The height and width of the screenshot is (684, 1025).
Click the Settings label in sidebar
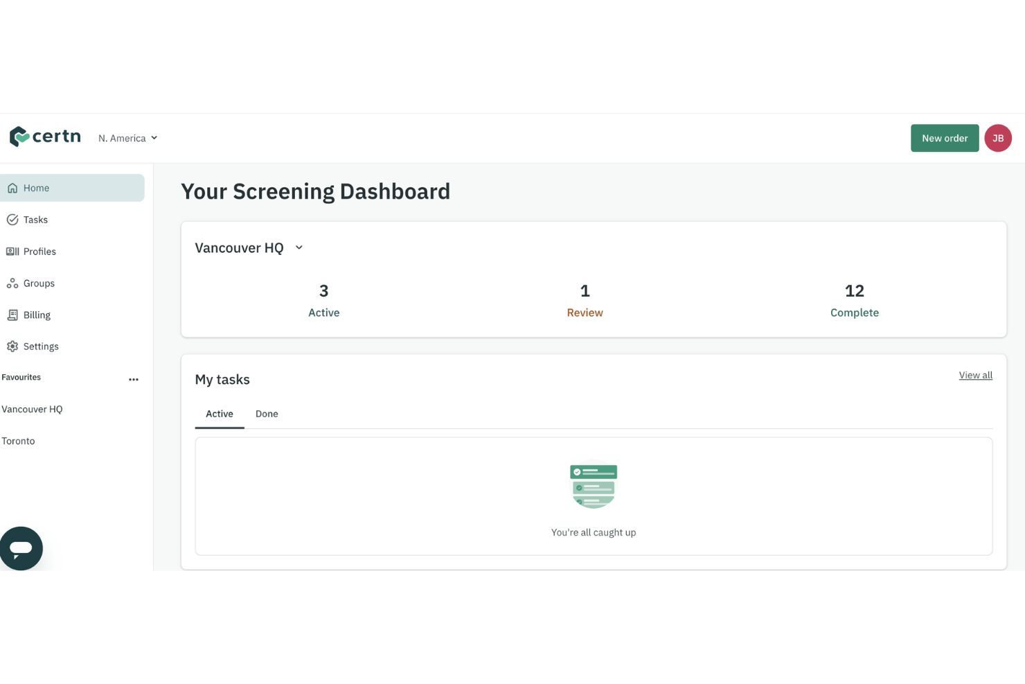point(41,347)
